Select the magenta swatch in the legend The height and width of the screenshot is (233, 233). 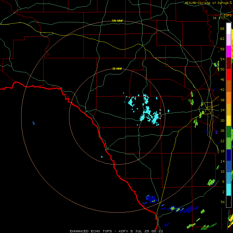coord(229,52)
